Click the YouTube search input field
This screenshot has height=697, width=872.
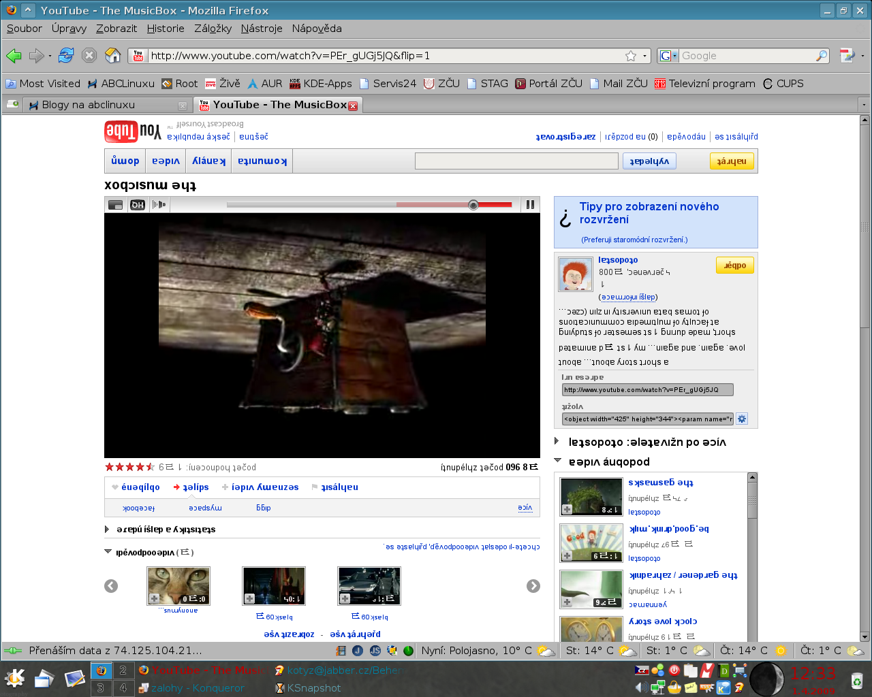click(516, 161)
